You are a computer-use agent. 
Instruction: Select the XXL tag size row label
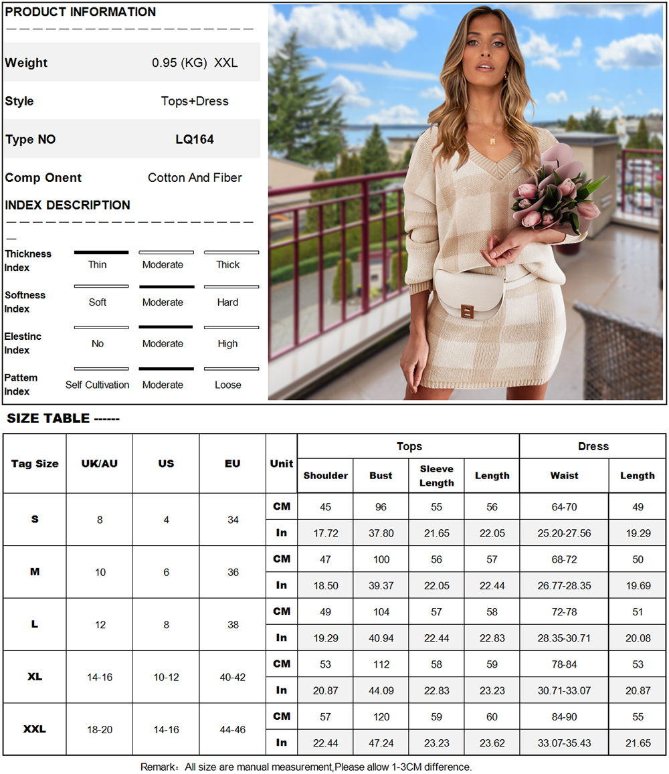(35, 729)
